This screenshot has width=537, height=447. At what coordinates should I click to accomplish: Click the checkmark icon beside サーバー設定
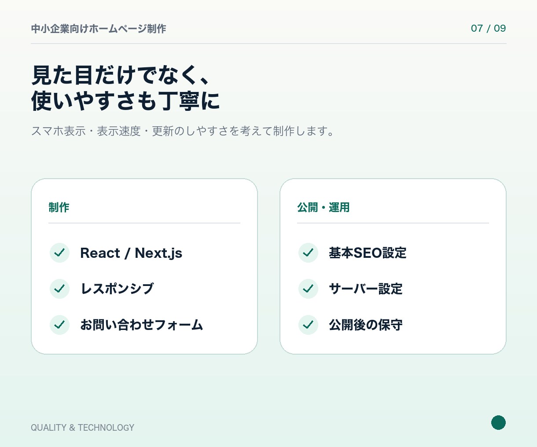click(x=308, y=289)
